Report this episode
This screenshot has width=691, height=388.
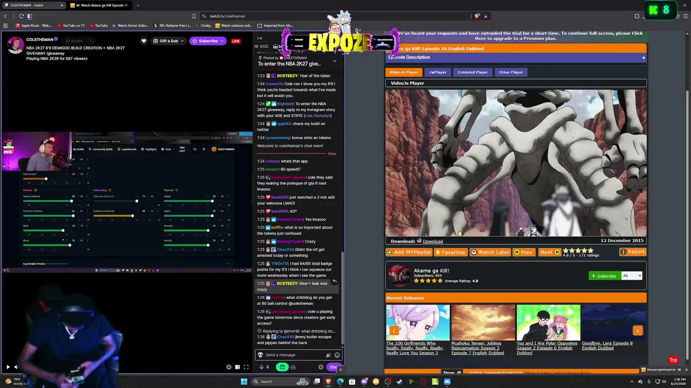click(632, 252)
